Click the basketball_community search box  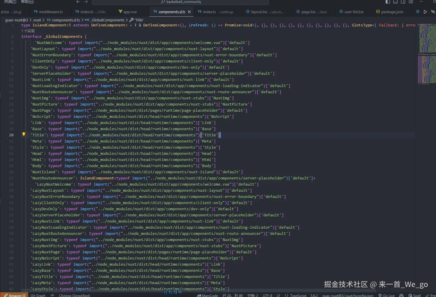coord(181,2)
